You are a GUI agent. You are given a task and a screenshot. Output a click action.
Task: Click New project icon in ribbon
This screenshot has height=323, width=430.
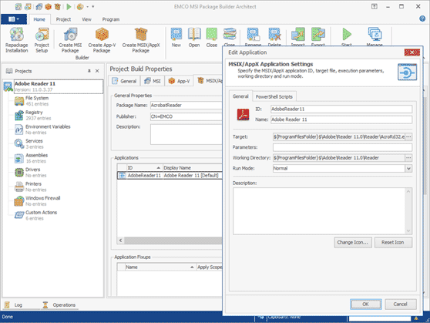[176, 37]
